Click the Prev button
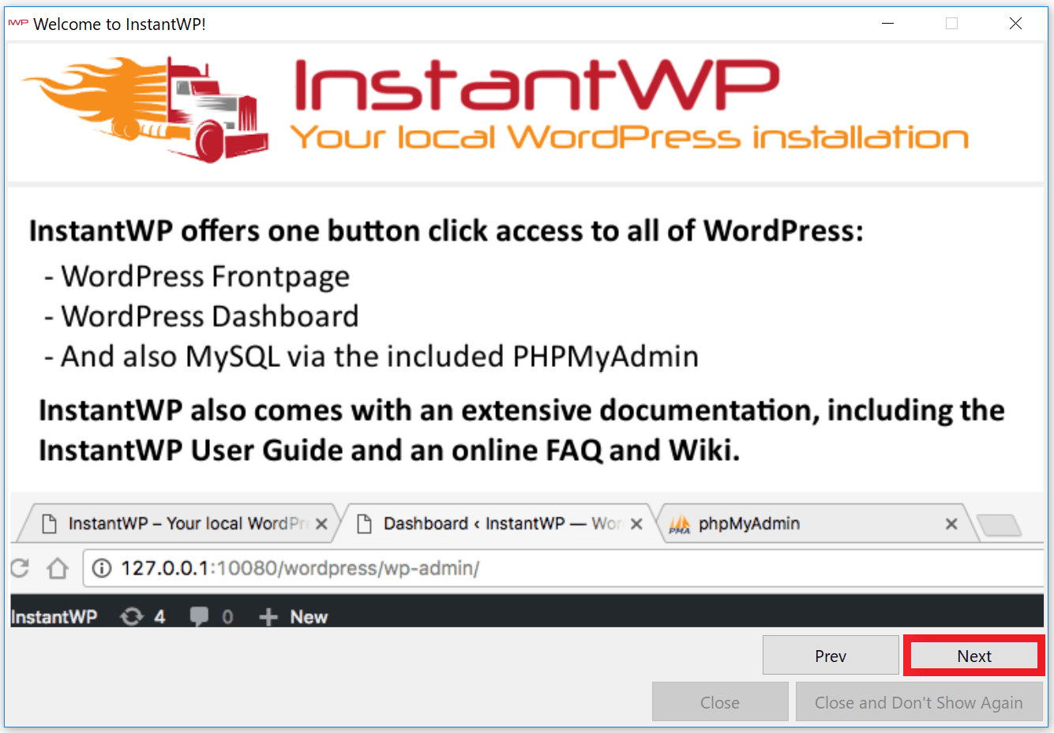Image resolution: width=1054 pixels, height=733 pixels. pyautogui.click(x=831, y=655)
